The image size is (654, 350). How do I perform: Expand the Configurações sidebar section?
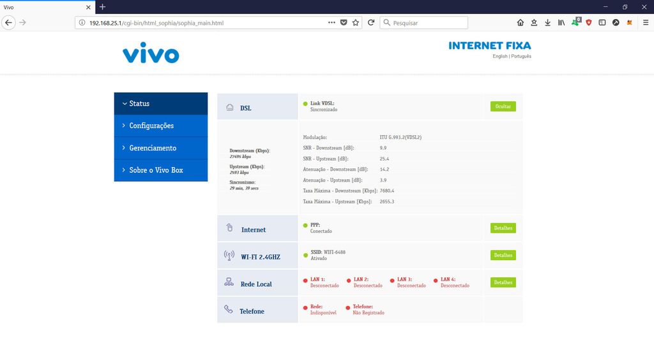(x=160, y=126)
